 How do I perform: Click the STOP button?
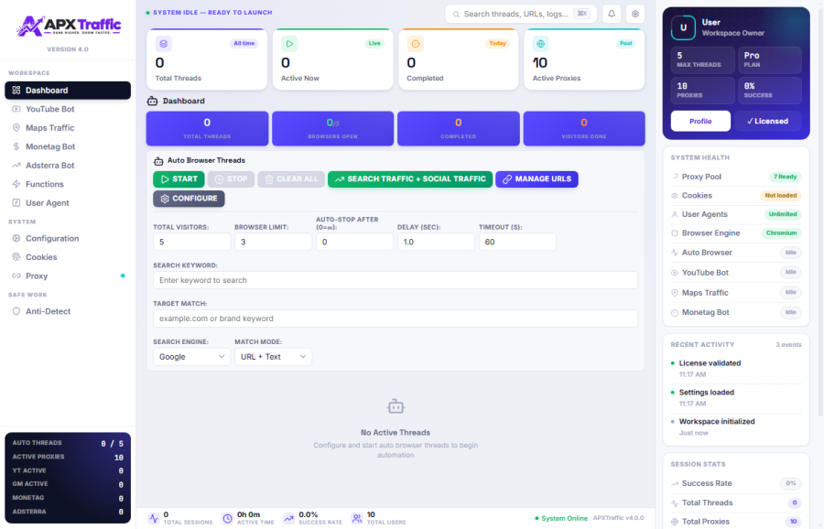(x=231, y=179)
